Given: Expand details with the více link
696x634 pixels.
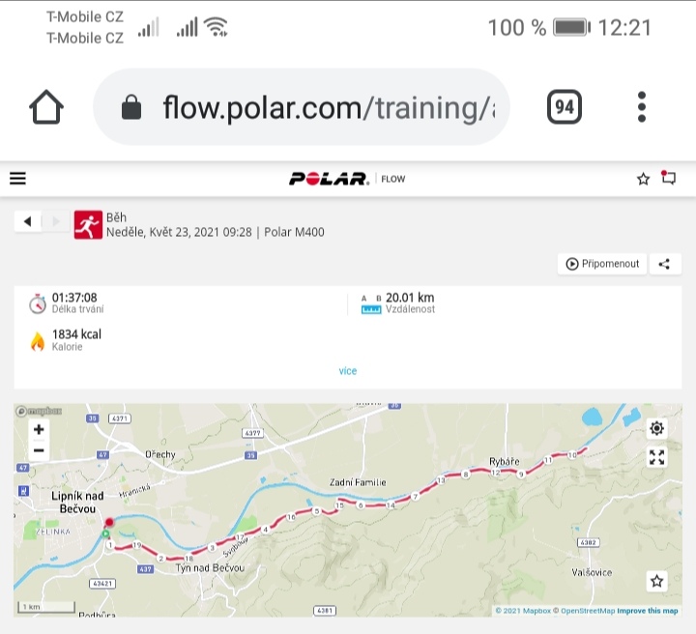Looking at the screenshot, I should tap(348, 371).
